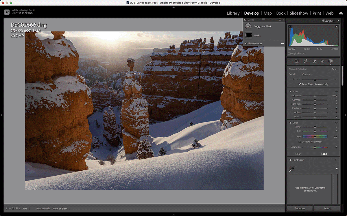This screenshot has height=216, width=347.
Task: Switch to the Library module
Action: [x=233, y=13]
